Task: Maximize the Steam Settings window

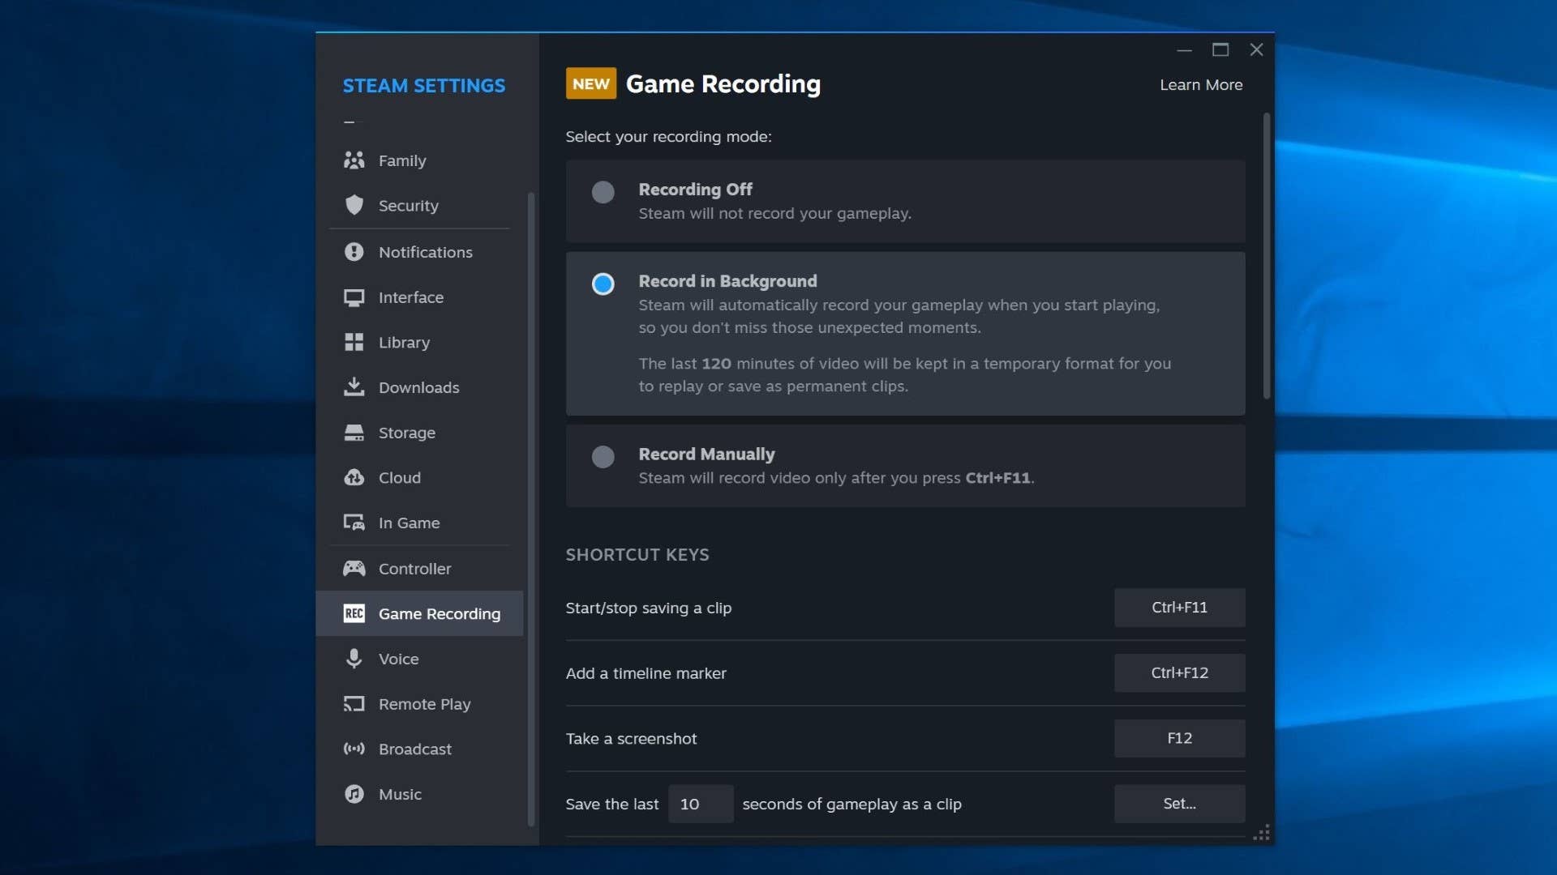Action: coord(1220,49)
